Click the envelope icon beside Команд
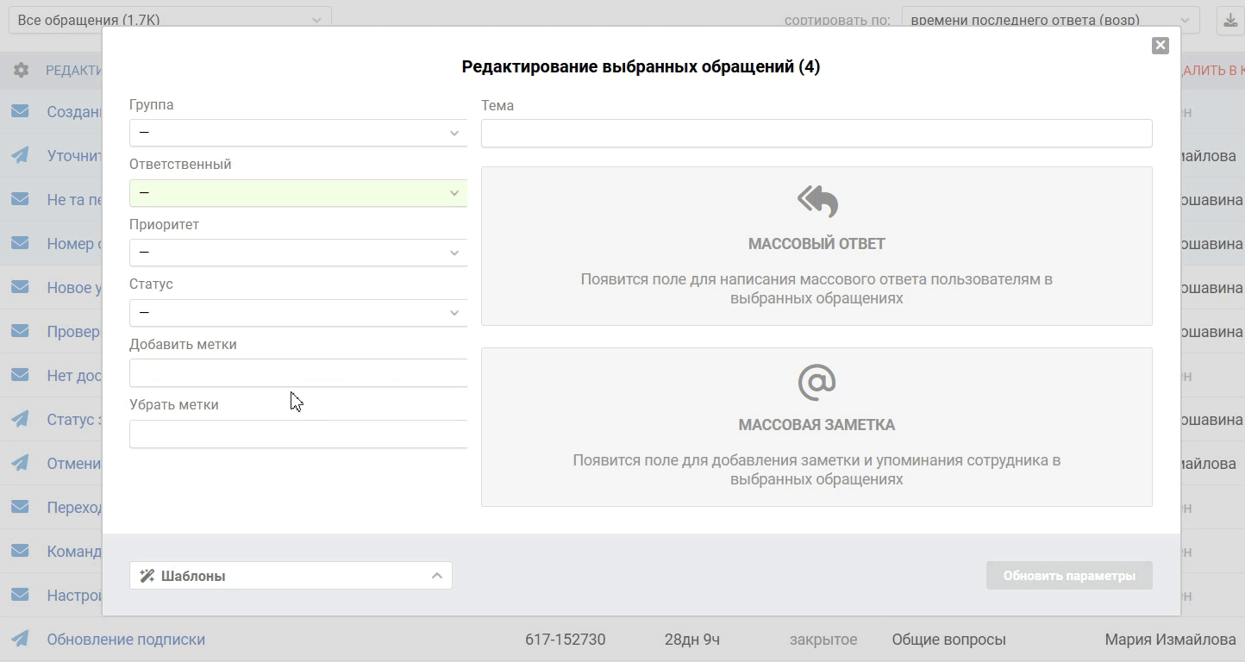The image size is (1245, 662). (20, 551)
